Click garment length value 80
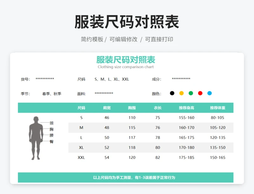Viewport: 254px width, 194px height. pyautogui.click(x=157, y=147)
